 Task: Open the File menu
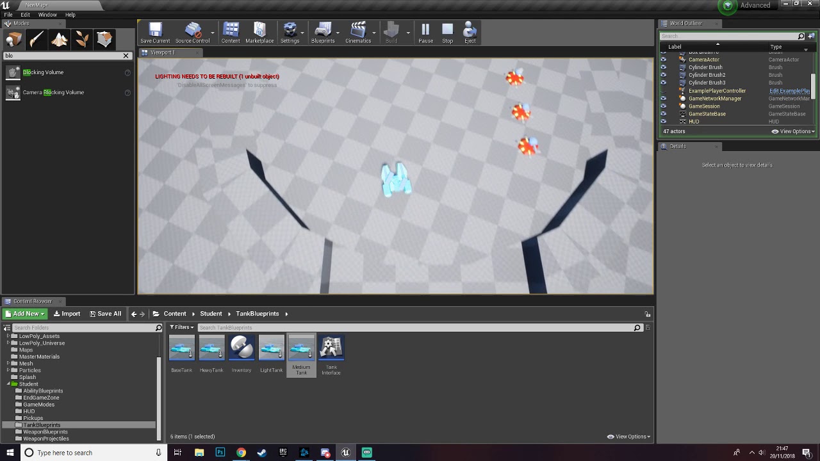(8, 15)
